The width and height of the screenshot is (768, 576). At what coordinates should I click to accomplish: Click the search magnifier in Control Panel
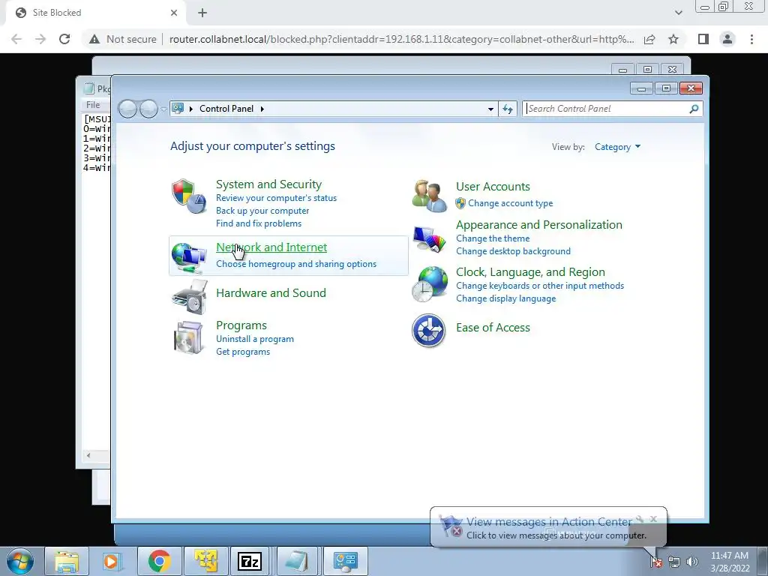pyautogui.click(x=694, y=109)
